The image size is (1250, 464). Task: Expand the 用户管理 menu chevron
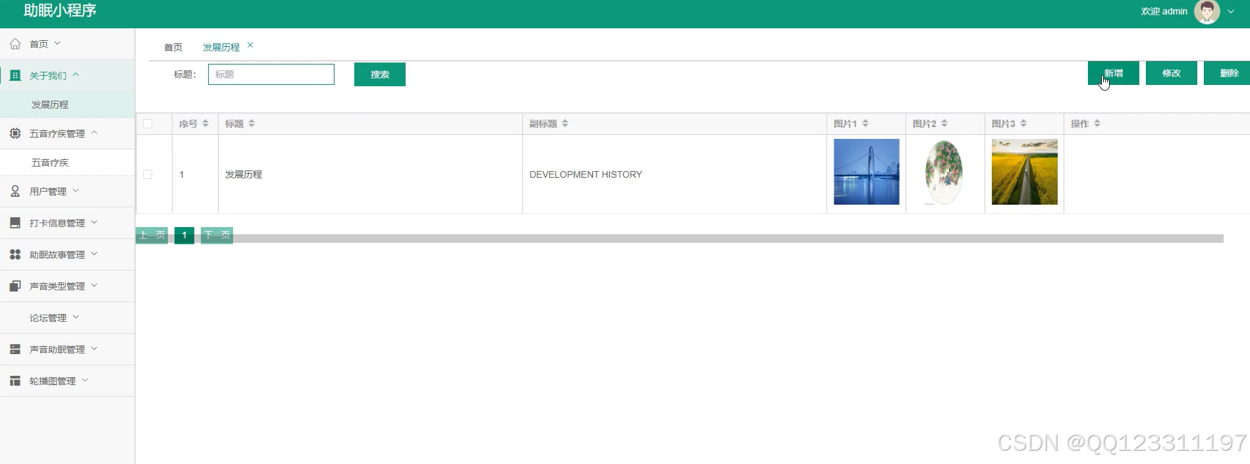coord(76,191)
